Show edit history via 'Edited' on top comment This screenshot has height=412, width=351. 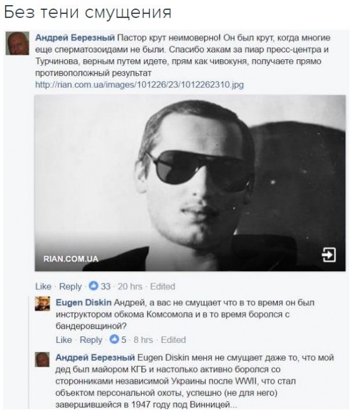(x=163, y=286)
